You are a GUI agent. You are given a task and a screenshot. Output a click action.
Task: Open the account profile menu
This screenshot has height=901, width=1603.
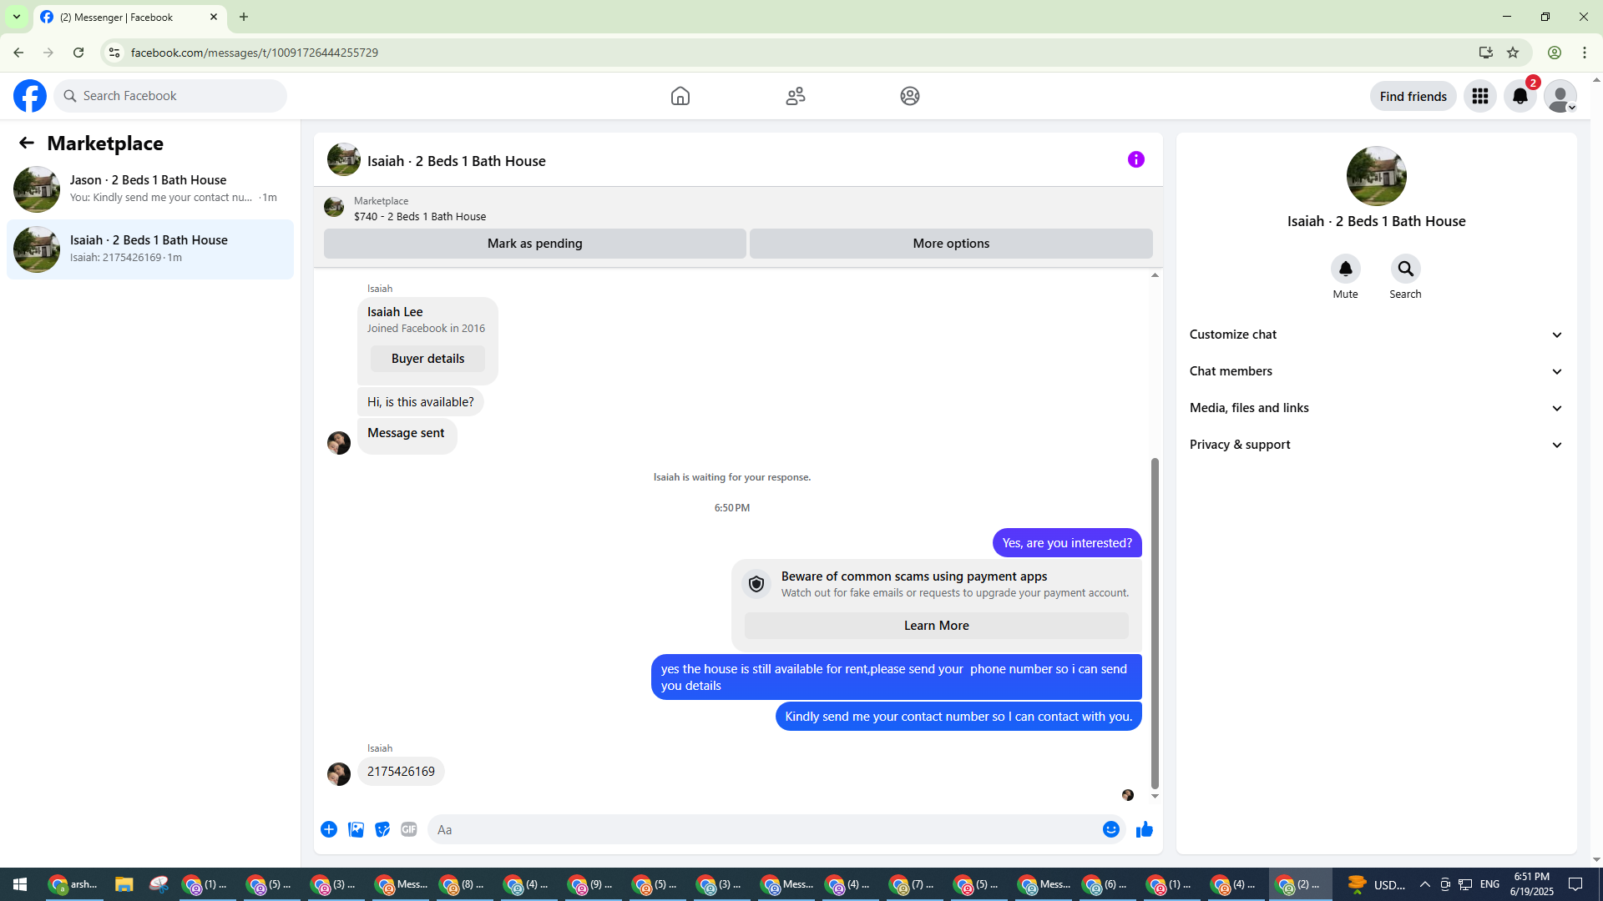(x=1560, y=96)
